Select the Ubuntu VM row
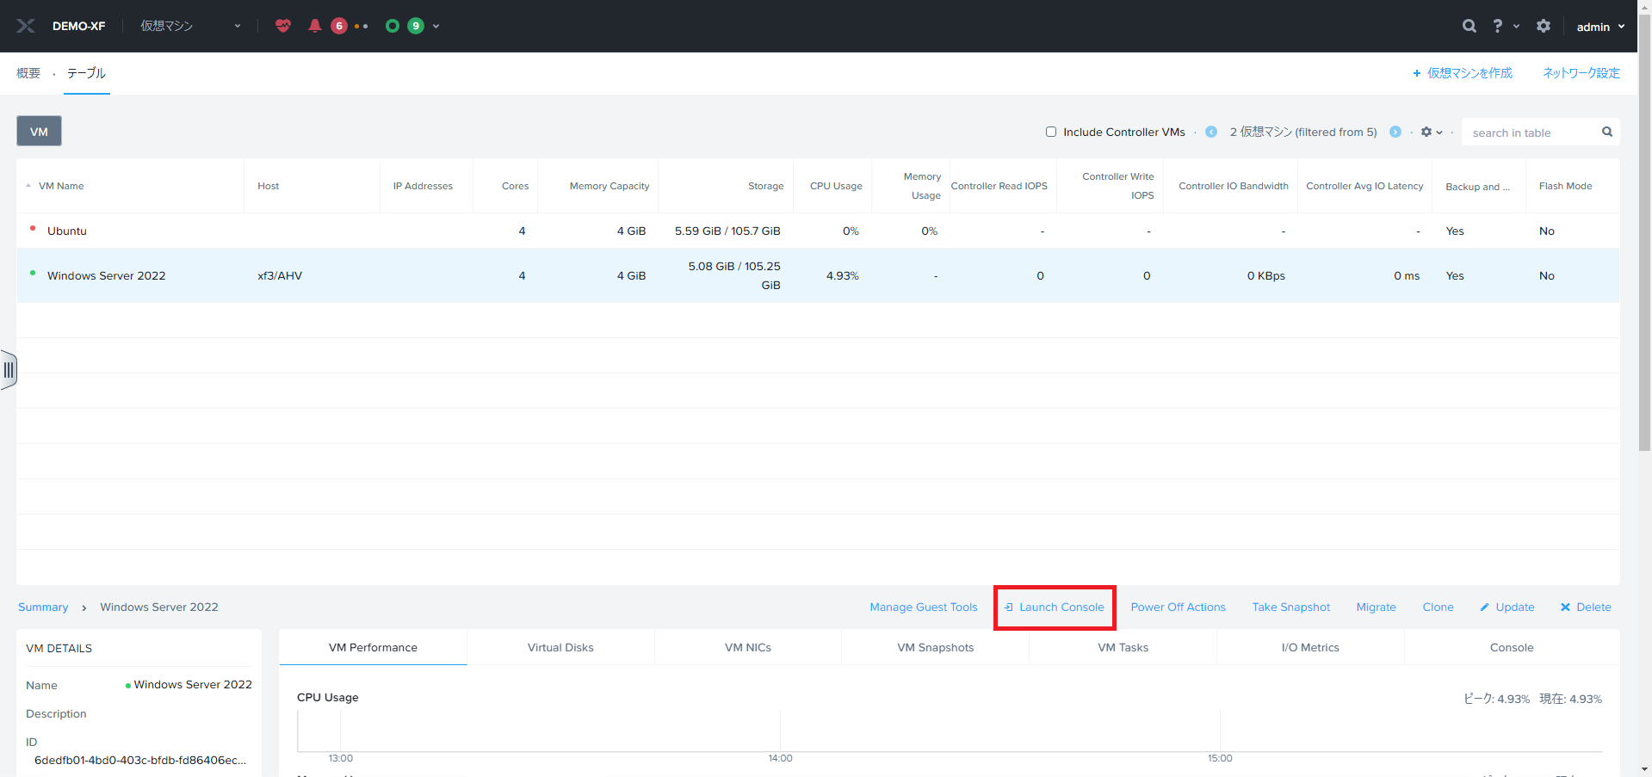The height and width of the screenshot is (777, 1652). coord(818,231)
